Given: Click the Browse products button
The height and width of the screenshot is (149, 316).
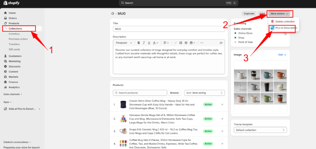Looking at the screenshot, I should coord(174,93).
